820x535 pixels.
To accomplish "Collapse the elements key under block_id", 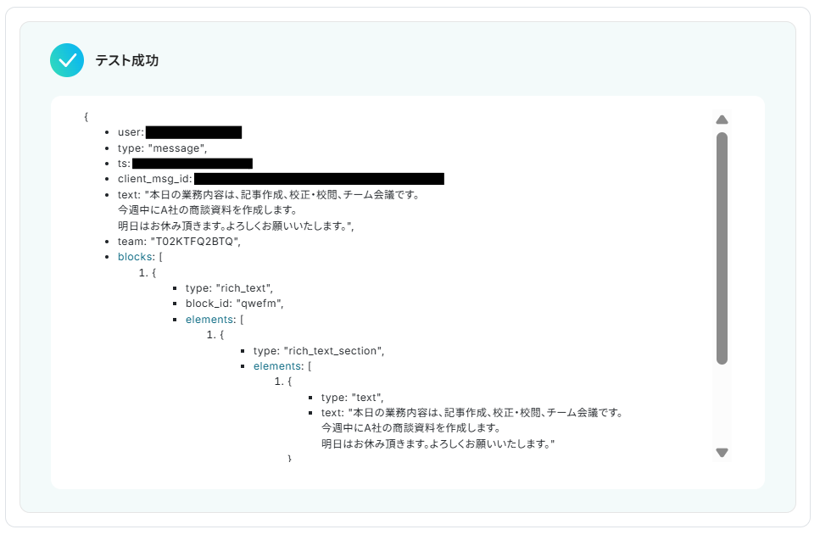I will click(x=209, y=320).
